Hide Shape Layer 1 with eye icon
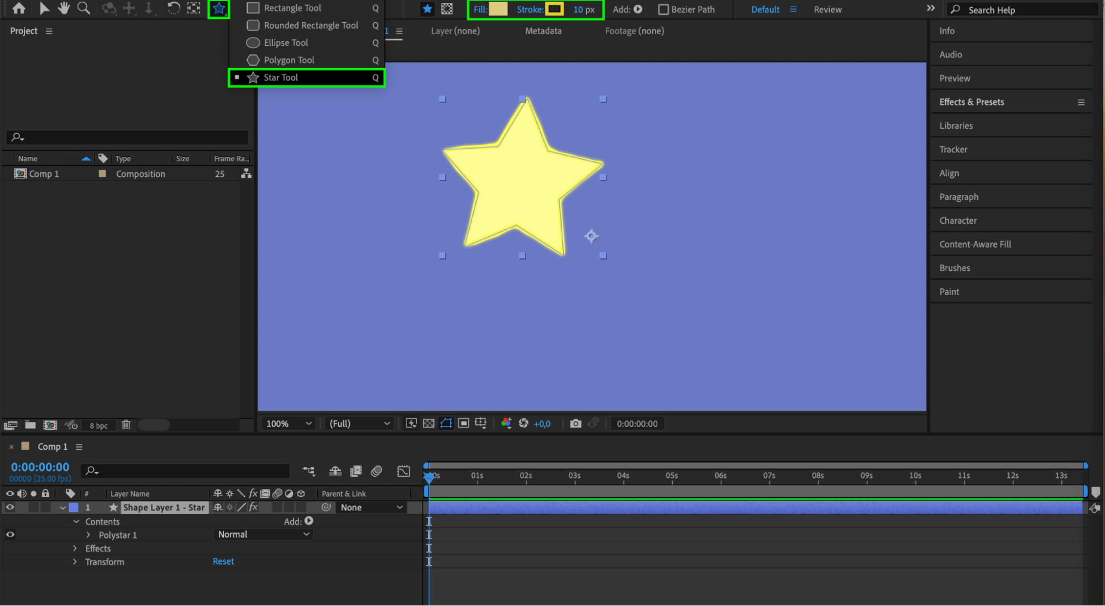This screenshot has width=1105, height=606. tap(10, 507)
